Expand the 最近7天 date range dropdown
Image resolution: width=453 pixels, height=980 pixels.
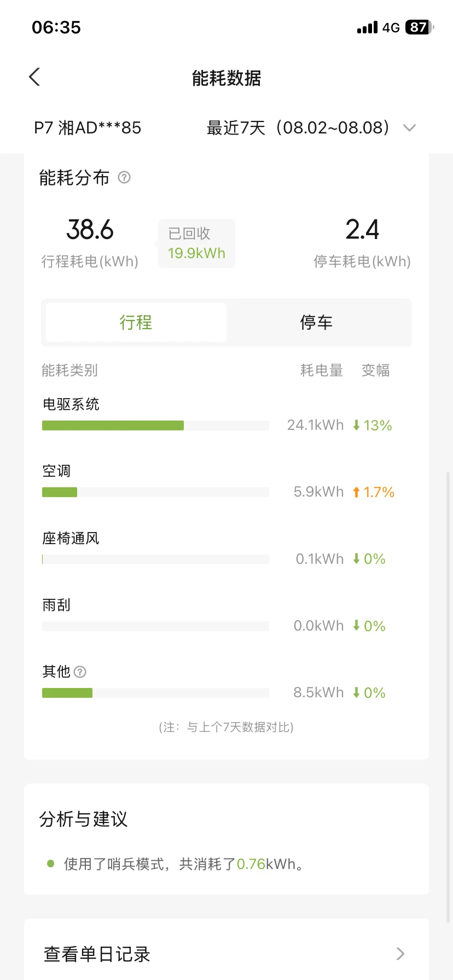click(311, 128)
